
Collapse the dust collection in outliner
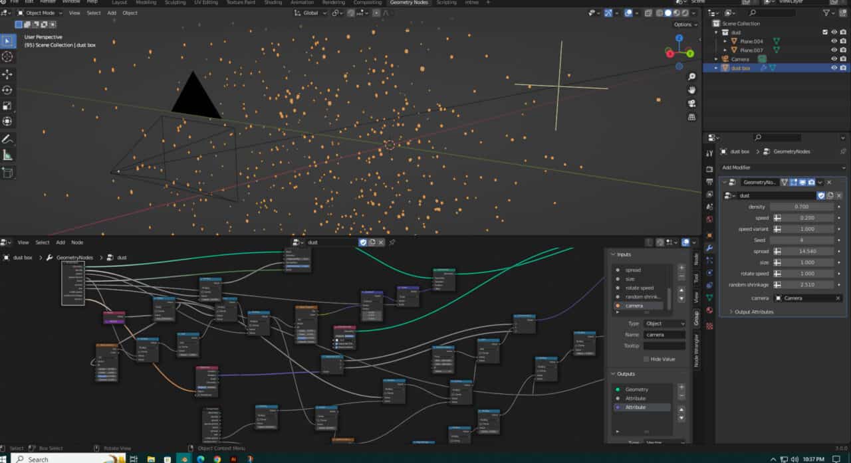coord(716,32)
